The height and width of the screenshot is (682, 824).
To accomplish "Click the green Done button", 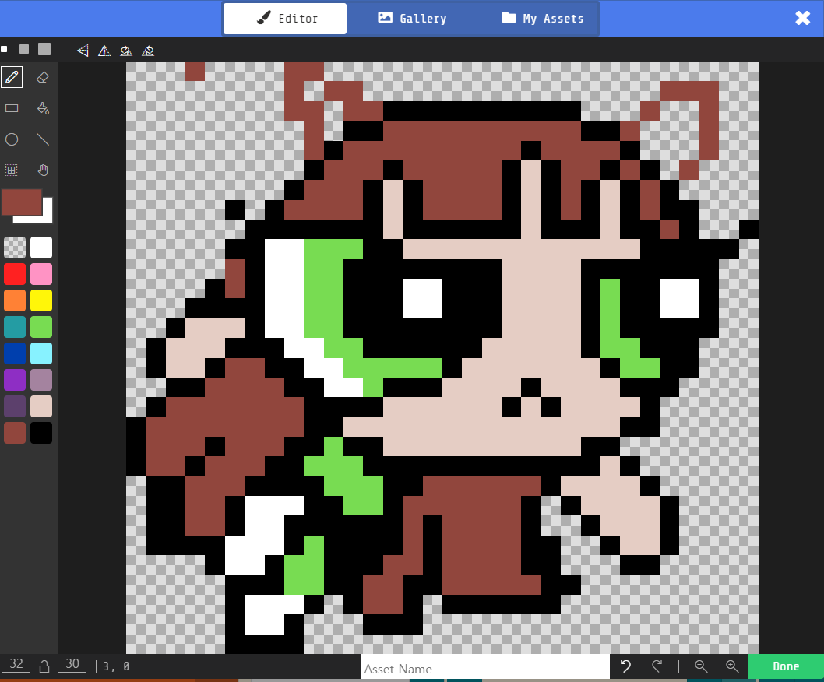I will click(785, 666).
